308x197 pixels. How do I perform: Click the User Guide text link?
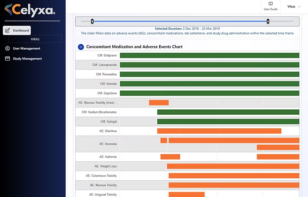point(271,9)
